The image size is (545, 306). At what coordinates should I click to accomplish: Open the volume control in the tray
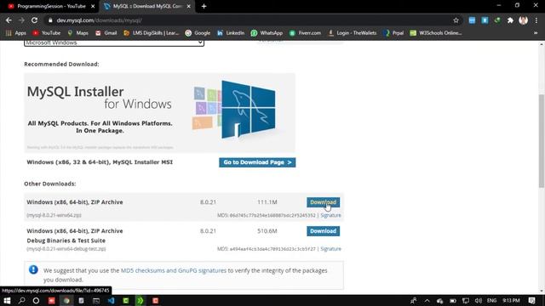tap(479, 301)
